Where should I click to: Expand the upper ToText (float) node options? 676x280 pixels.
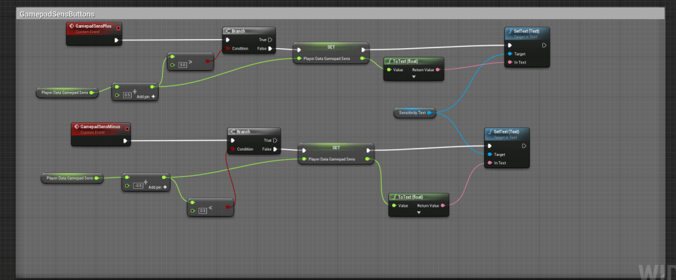click(x=413, y=77)
